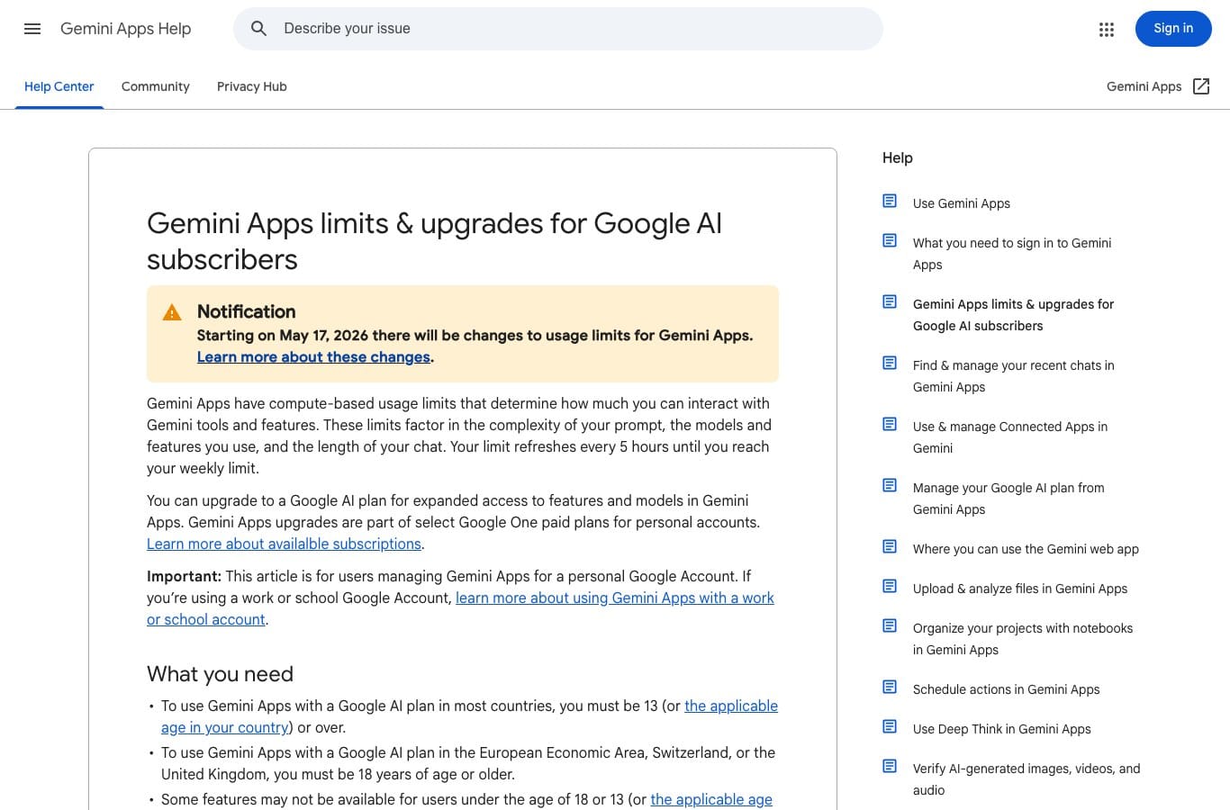Viewport: 1230px width, 810px height.
Task: Click the article icon beside Gemini Apps limits & upgrades
Action: 890,302
